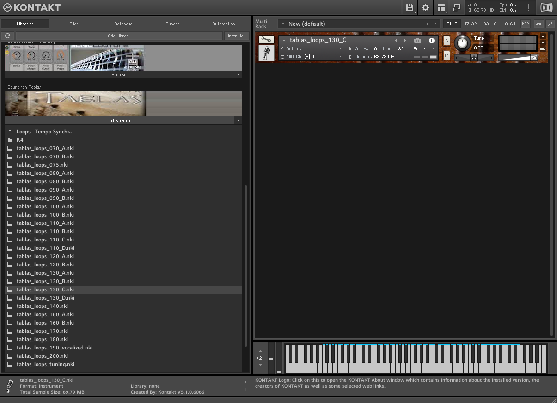Toggle the KSP script editor button
Screen dimensions: 557x403
click(526, 24)
